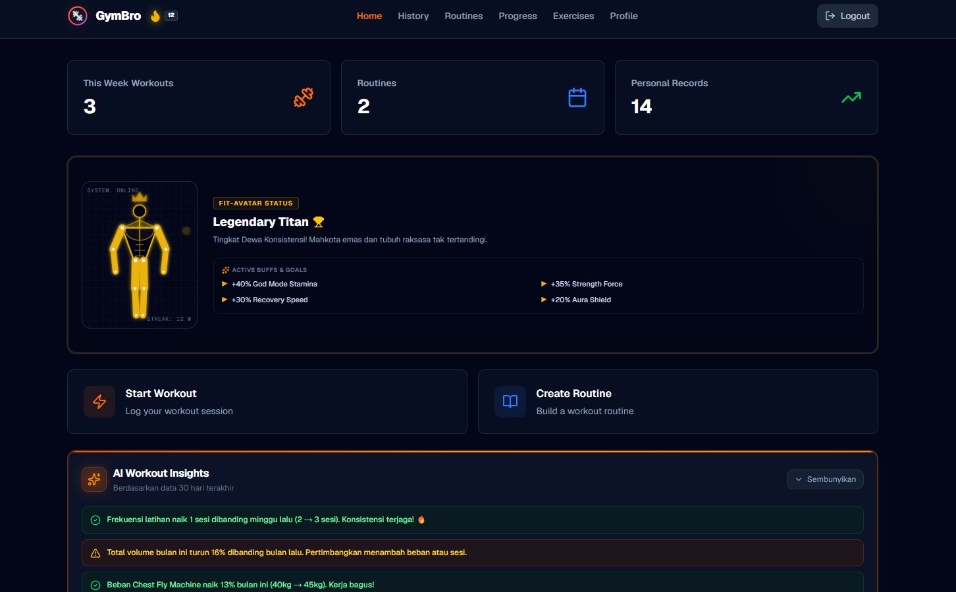
Task: Click the Tingkat Dewa Konsistensi description text
Action: (x=350, y=240)
